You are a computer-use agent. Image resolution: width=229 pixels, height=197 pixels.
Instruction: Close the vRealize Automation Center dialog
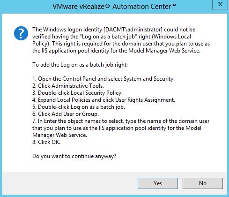(x=220, y=4)
